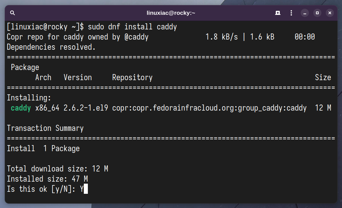The width and height of the screenshot is (342, 208).
Task: Click the copr.fedorainfracloud.org repository name
Action: [x=209, y=108]
